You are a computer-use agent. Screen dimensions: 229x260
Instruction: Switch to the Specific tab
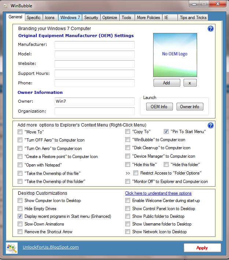click(34, 18)
